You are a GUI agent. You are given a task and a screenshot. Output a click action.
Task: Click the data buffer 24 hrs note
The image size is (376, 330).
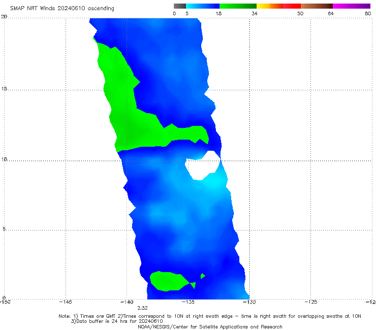[x=117, y=321]
